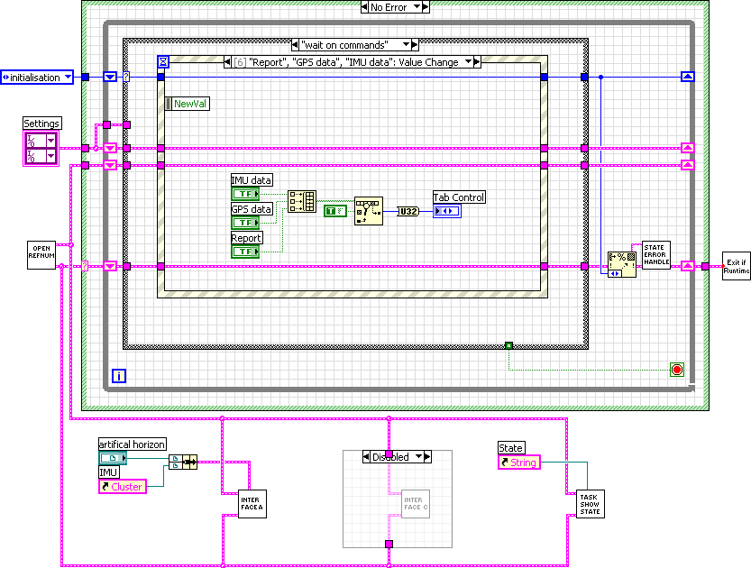Click the case selector question mark terminal

(126, 77)
